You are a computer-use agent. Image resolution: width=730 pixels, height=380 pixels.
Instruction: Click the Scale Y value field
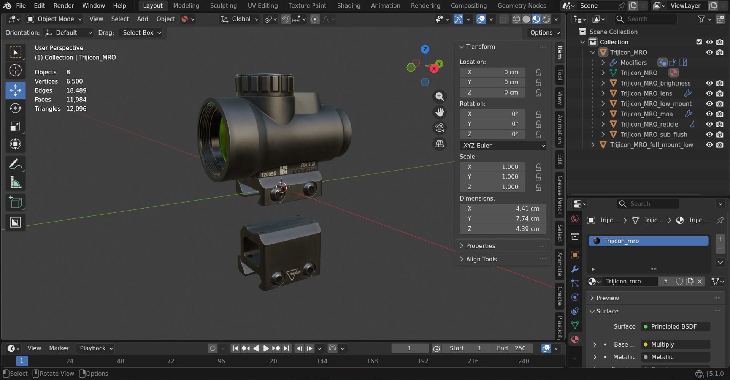(492, 177)
